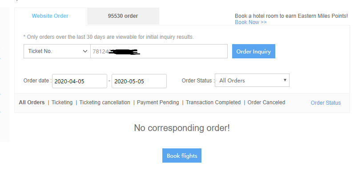Open the 95530 order tab
362x176 pixels.
[x=123, y=16]
